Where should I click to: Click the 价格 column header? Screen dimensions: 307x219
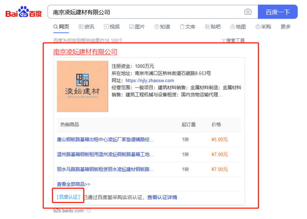coord(216,124)
